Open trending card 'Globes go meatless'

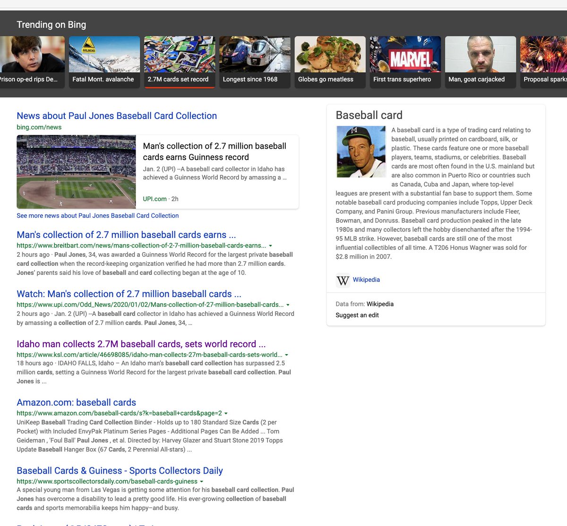pos(330,62)
